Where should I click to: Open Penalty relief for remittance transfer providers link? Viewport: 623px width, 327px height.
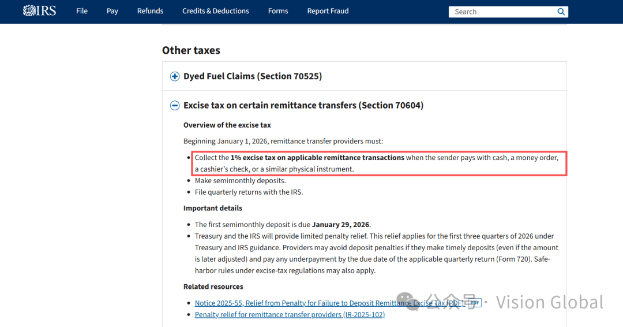point(290,314)
